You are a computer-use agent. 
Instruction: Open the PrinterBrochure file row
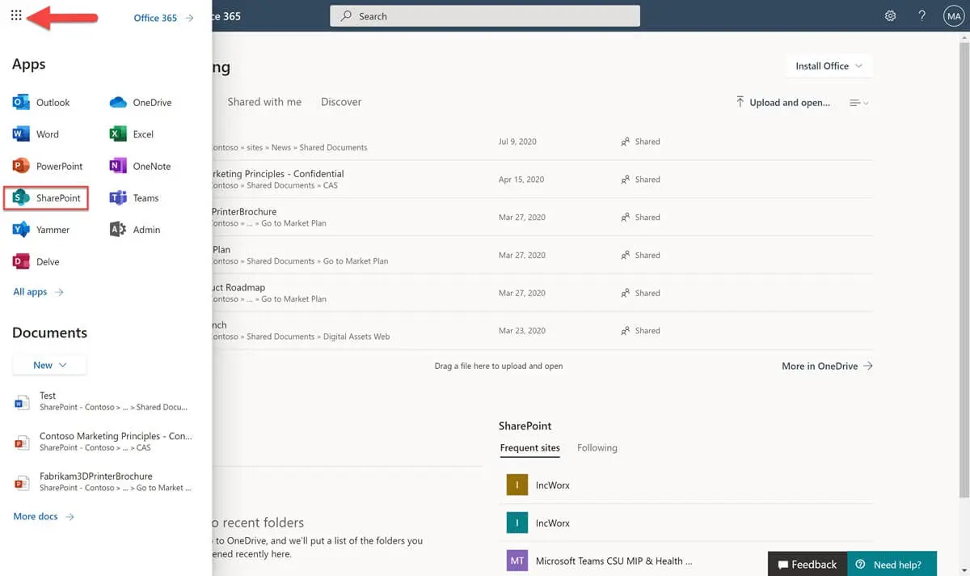pos(542,217)
